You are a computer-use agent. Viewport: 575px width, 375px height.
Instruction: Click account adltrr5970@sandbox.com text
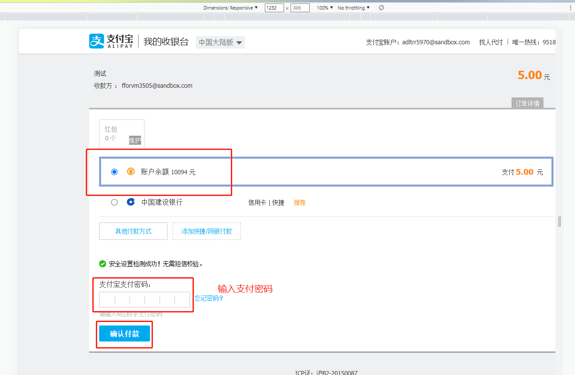(436, 42)
